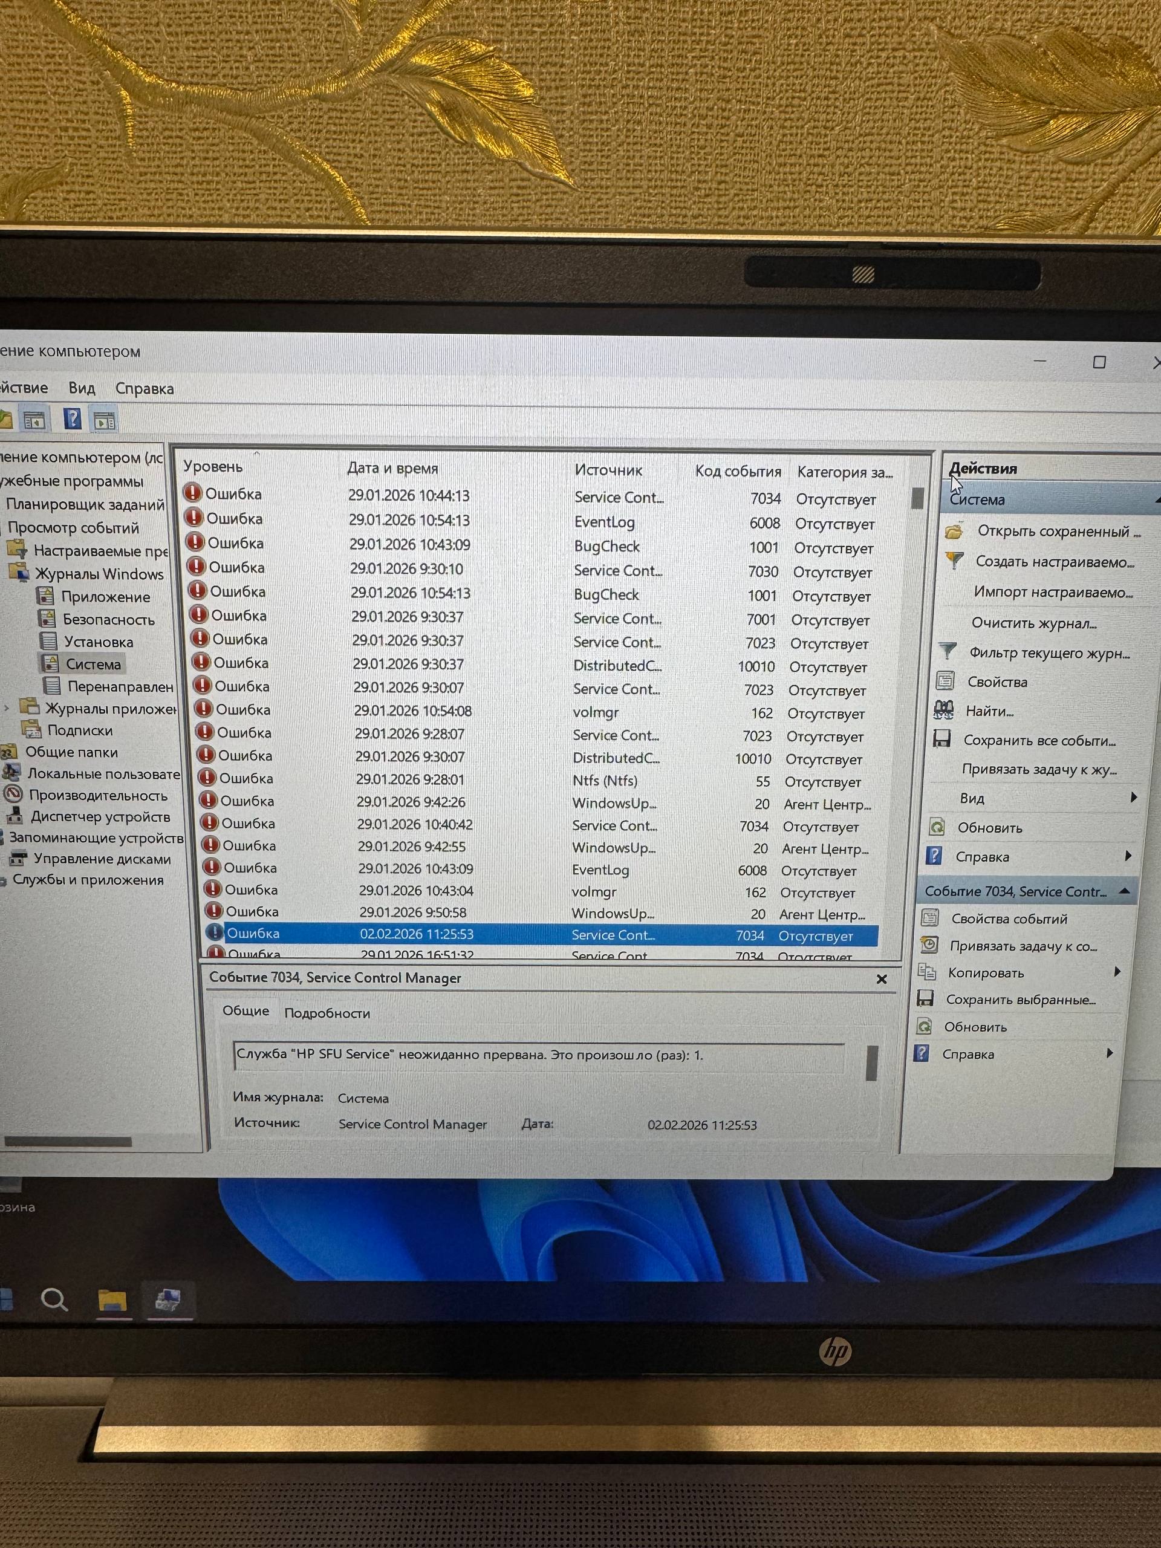1161x1548 pixels.
Task: Expand the Applications and Services Logs node
Action: [x=6, y=708]
